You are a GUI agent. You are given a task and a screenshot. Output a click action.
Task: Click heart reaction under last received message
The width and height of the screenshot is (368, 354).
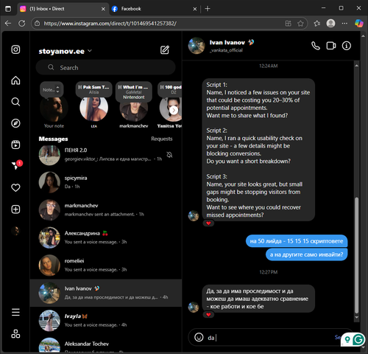208,315
